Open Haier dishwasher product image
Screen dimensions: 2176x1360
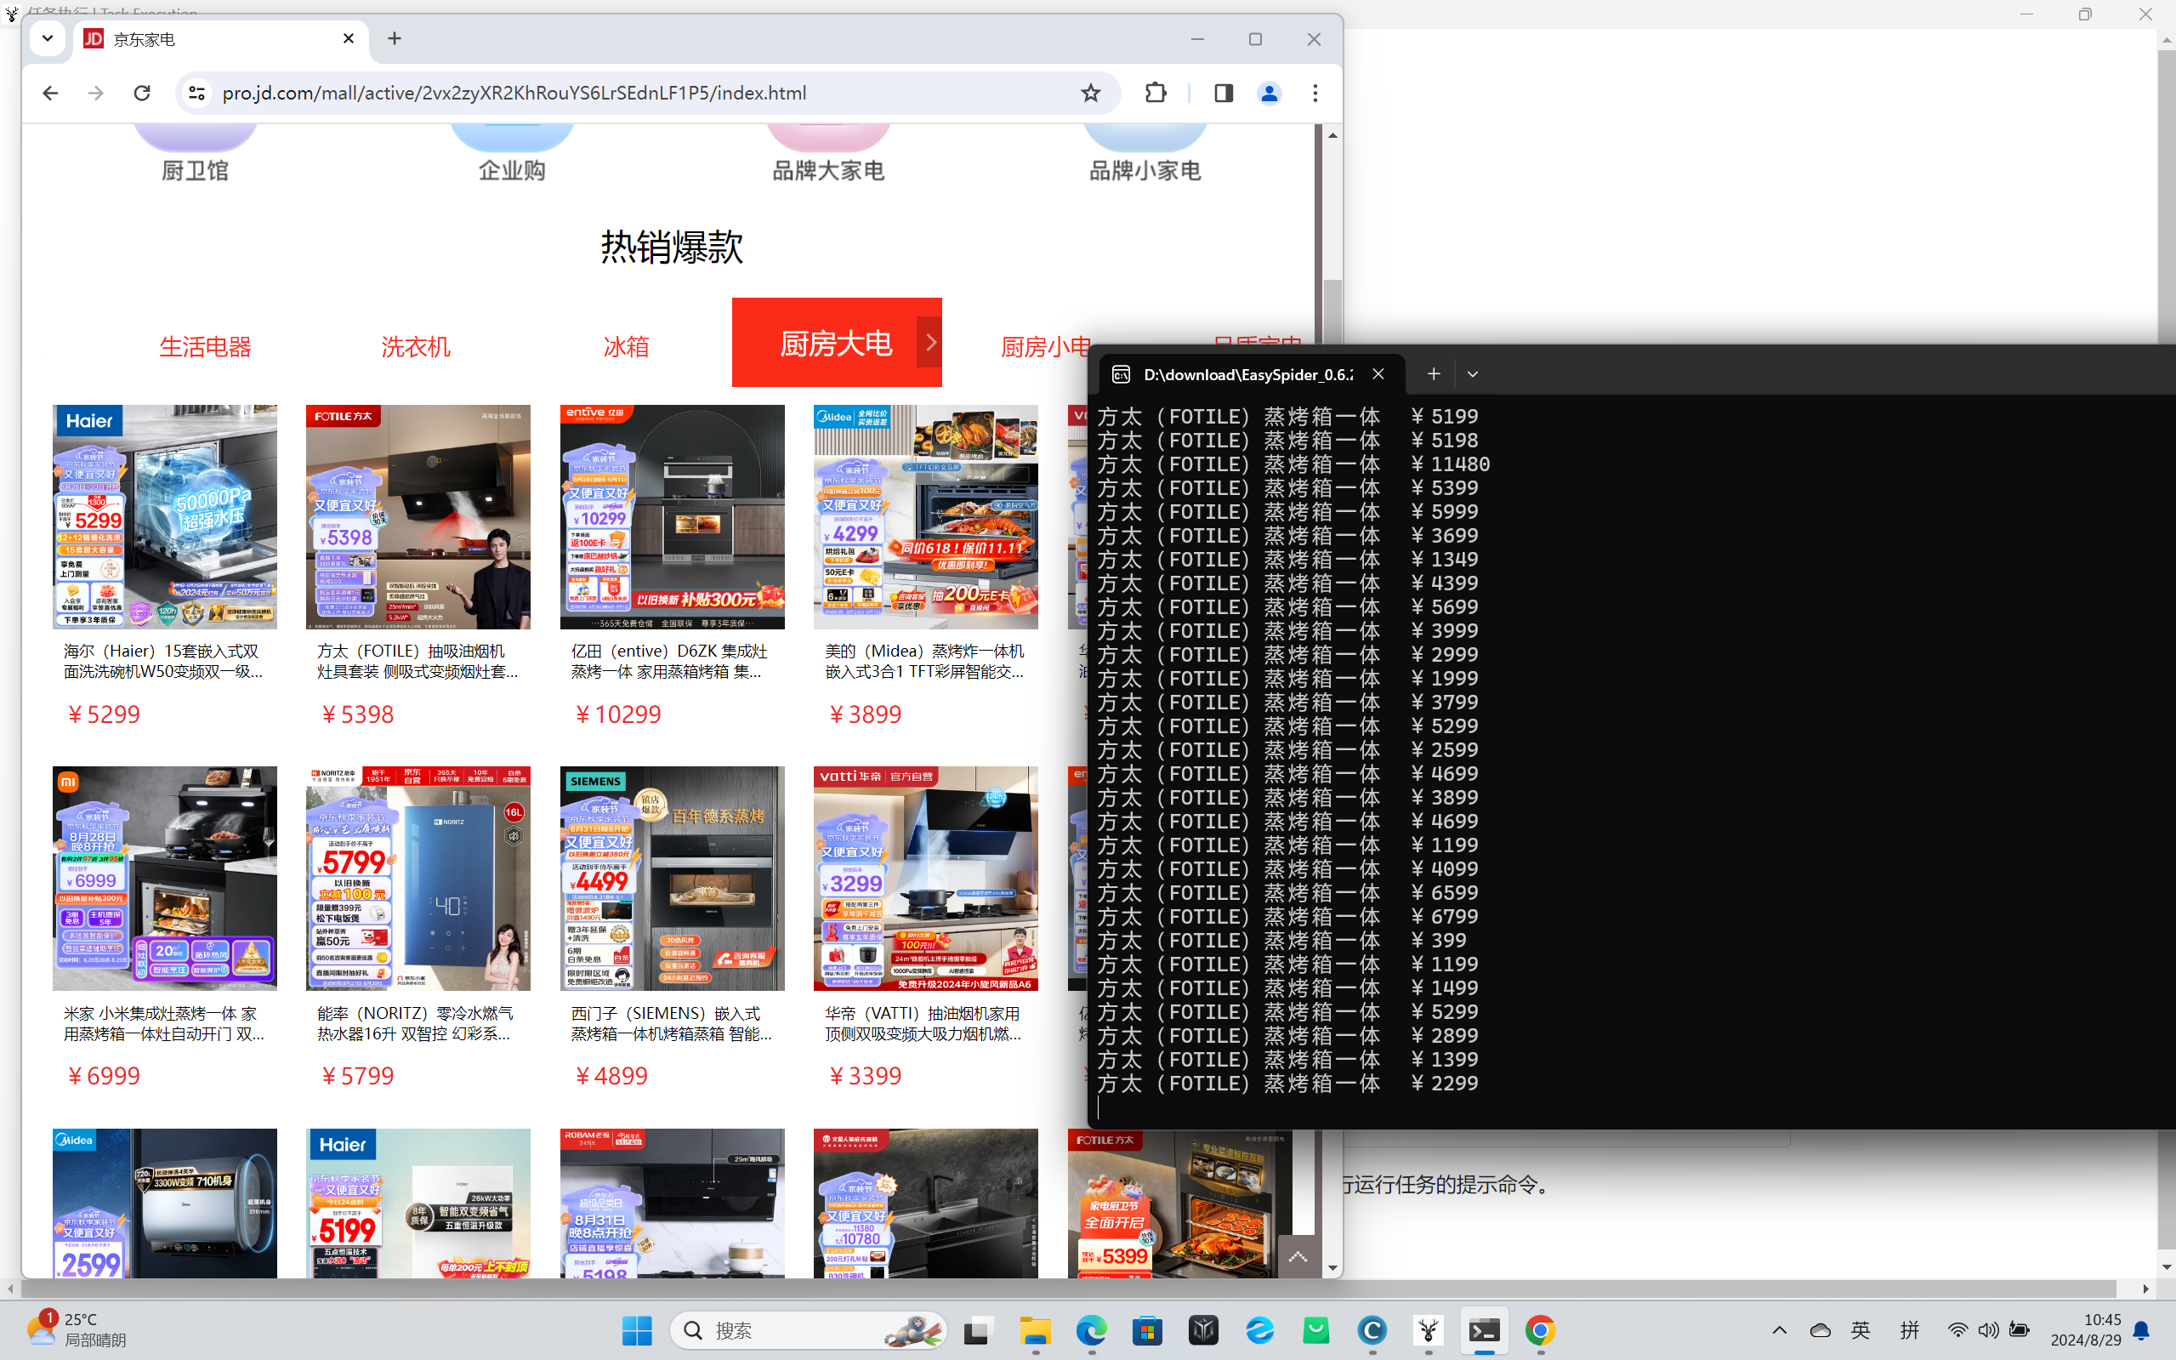click(x=165, y=516)
